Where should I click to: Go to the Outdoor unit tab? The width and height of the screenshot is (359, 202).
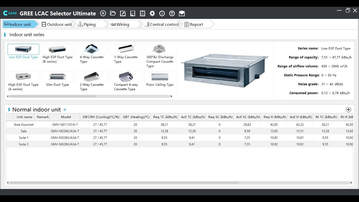click(57, 24)
